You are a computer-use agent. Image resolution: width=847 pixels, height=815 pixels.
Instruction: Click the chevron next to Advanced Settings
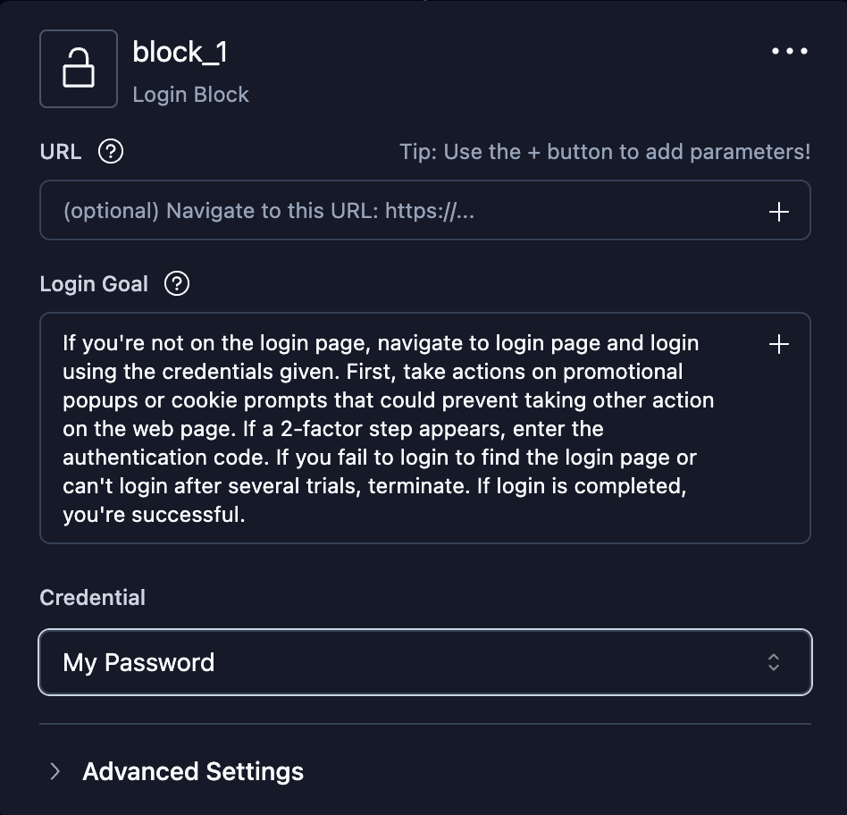tap(57, 771)
